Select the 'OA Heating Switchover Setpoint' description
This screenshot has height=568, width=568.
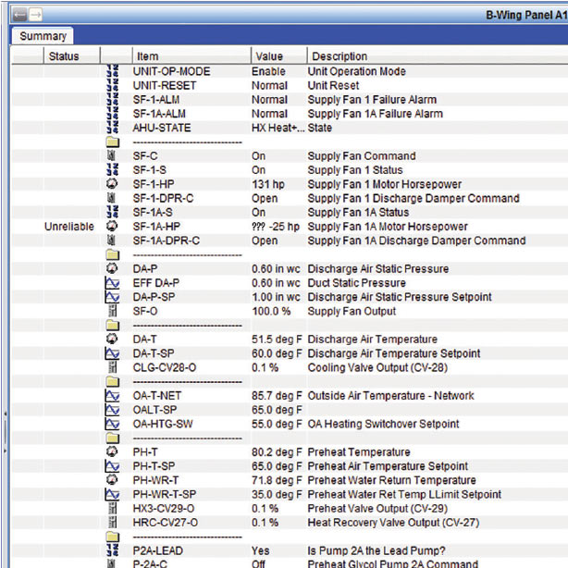point(383,424)
